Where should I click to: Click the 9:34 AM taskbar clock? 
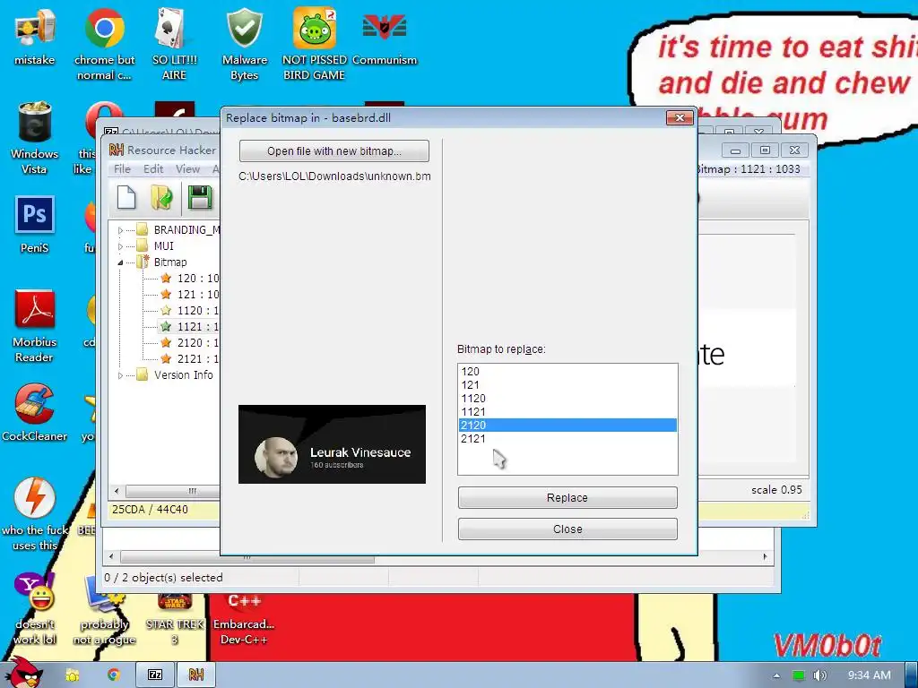[869, 675]
